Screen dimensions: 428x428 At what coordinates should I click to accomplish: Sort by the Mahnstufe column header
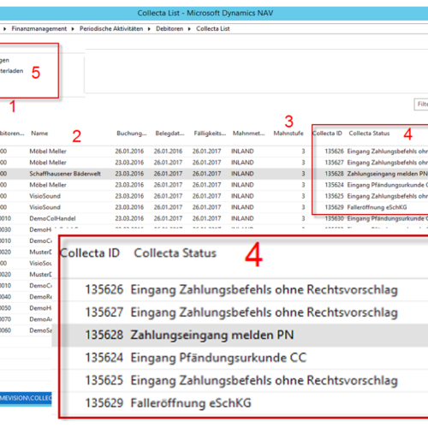[288, 134]
